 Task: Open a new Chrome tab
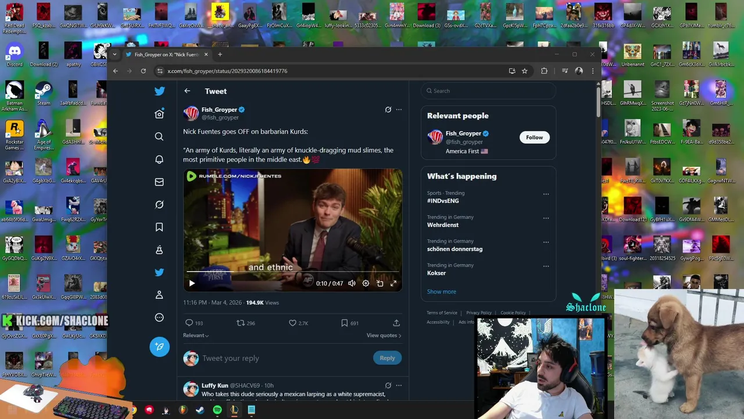220,54
